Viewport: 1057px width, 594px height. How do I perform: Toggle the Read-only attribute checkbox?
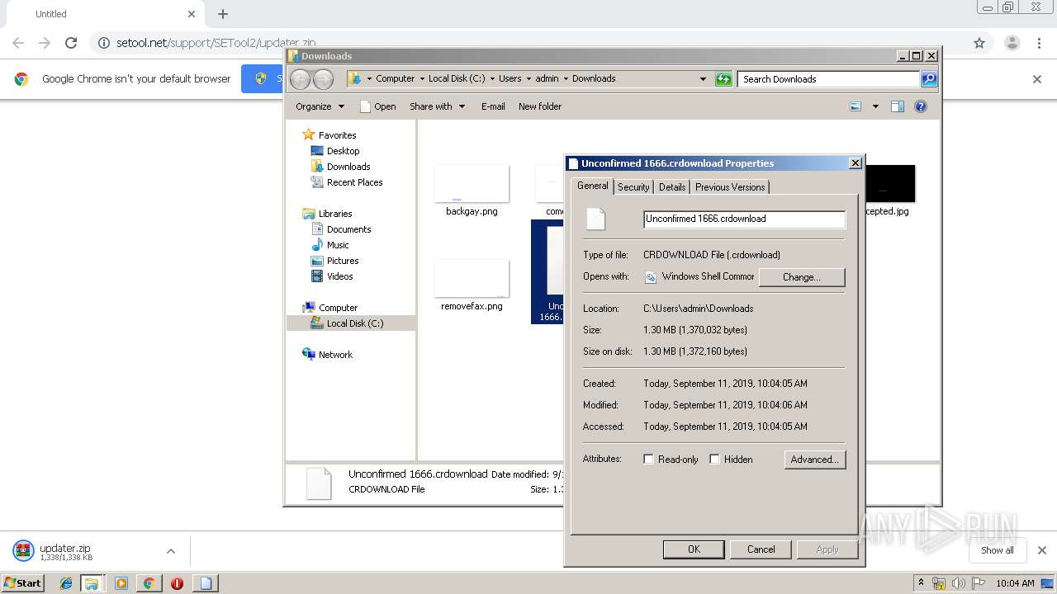(x=648, y=460)
